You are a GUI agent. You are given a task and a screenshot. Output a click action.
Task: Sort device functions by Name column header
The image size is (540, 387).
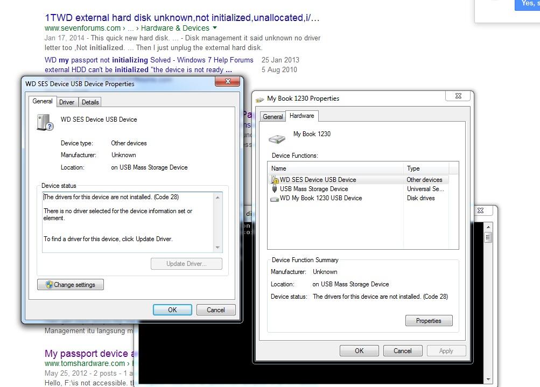coord(335,168)
